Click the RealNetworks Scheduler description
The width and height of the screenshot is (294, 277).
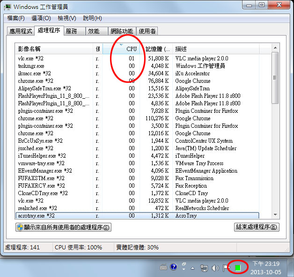(x=202, y=208)
